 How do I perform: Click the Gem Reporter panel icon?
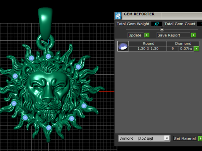point(118,16)
